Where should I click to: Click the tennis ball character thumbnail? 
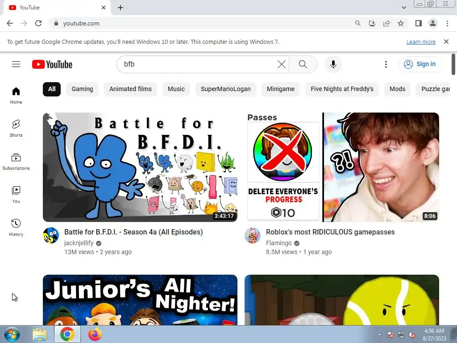(341, 300)
